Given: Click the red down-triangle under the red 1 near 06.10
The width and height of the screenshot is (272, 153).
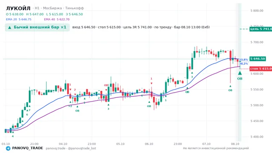Looking at the screenshot, I should [x=151, y=83].
